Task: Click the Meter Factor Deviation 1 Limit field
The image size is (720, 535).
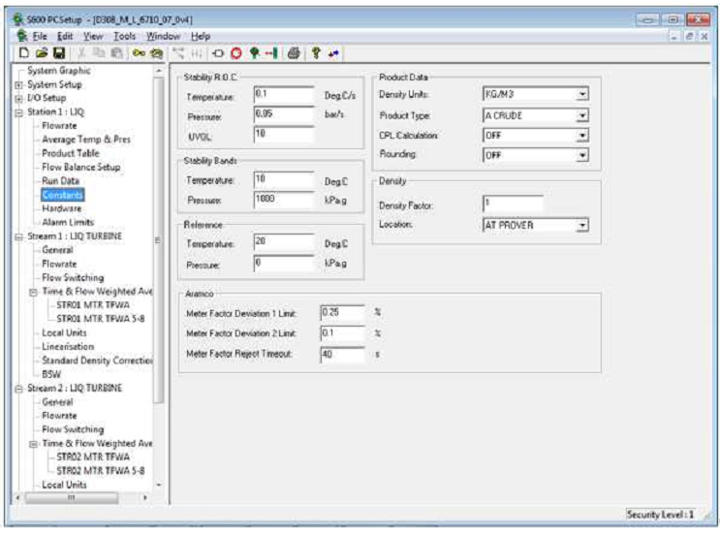Action: [342, 313]
